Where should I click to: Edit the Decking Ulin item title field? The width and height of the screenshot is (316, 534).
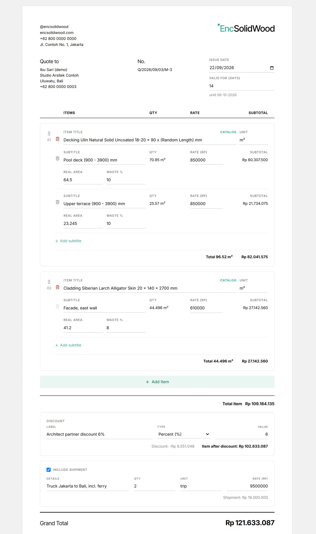point(150,140)
